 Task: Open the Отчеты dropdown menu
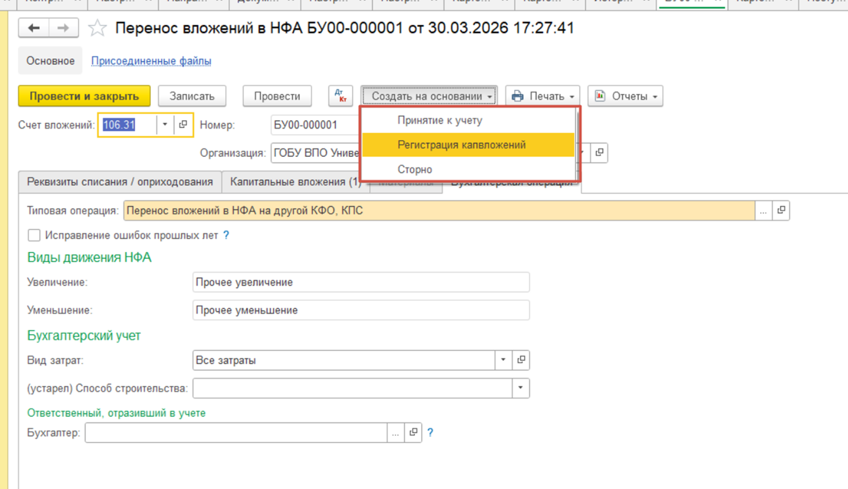[x=626, y=96]
